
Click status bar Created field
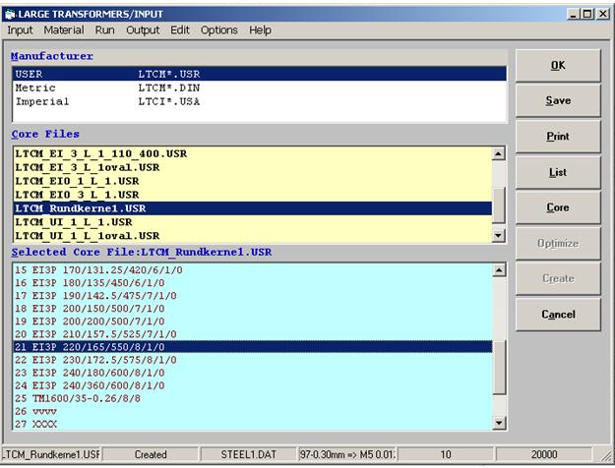151,454
